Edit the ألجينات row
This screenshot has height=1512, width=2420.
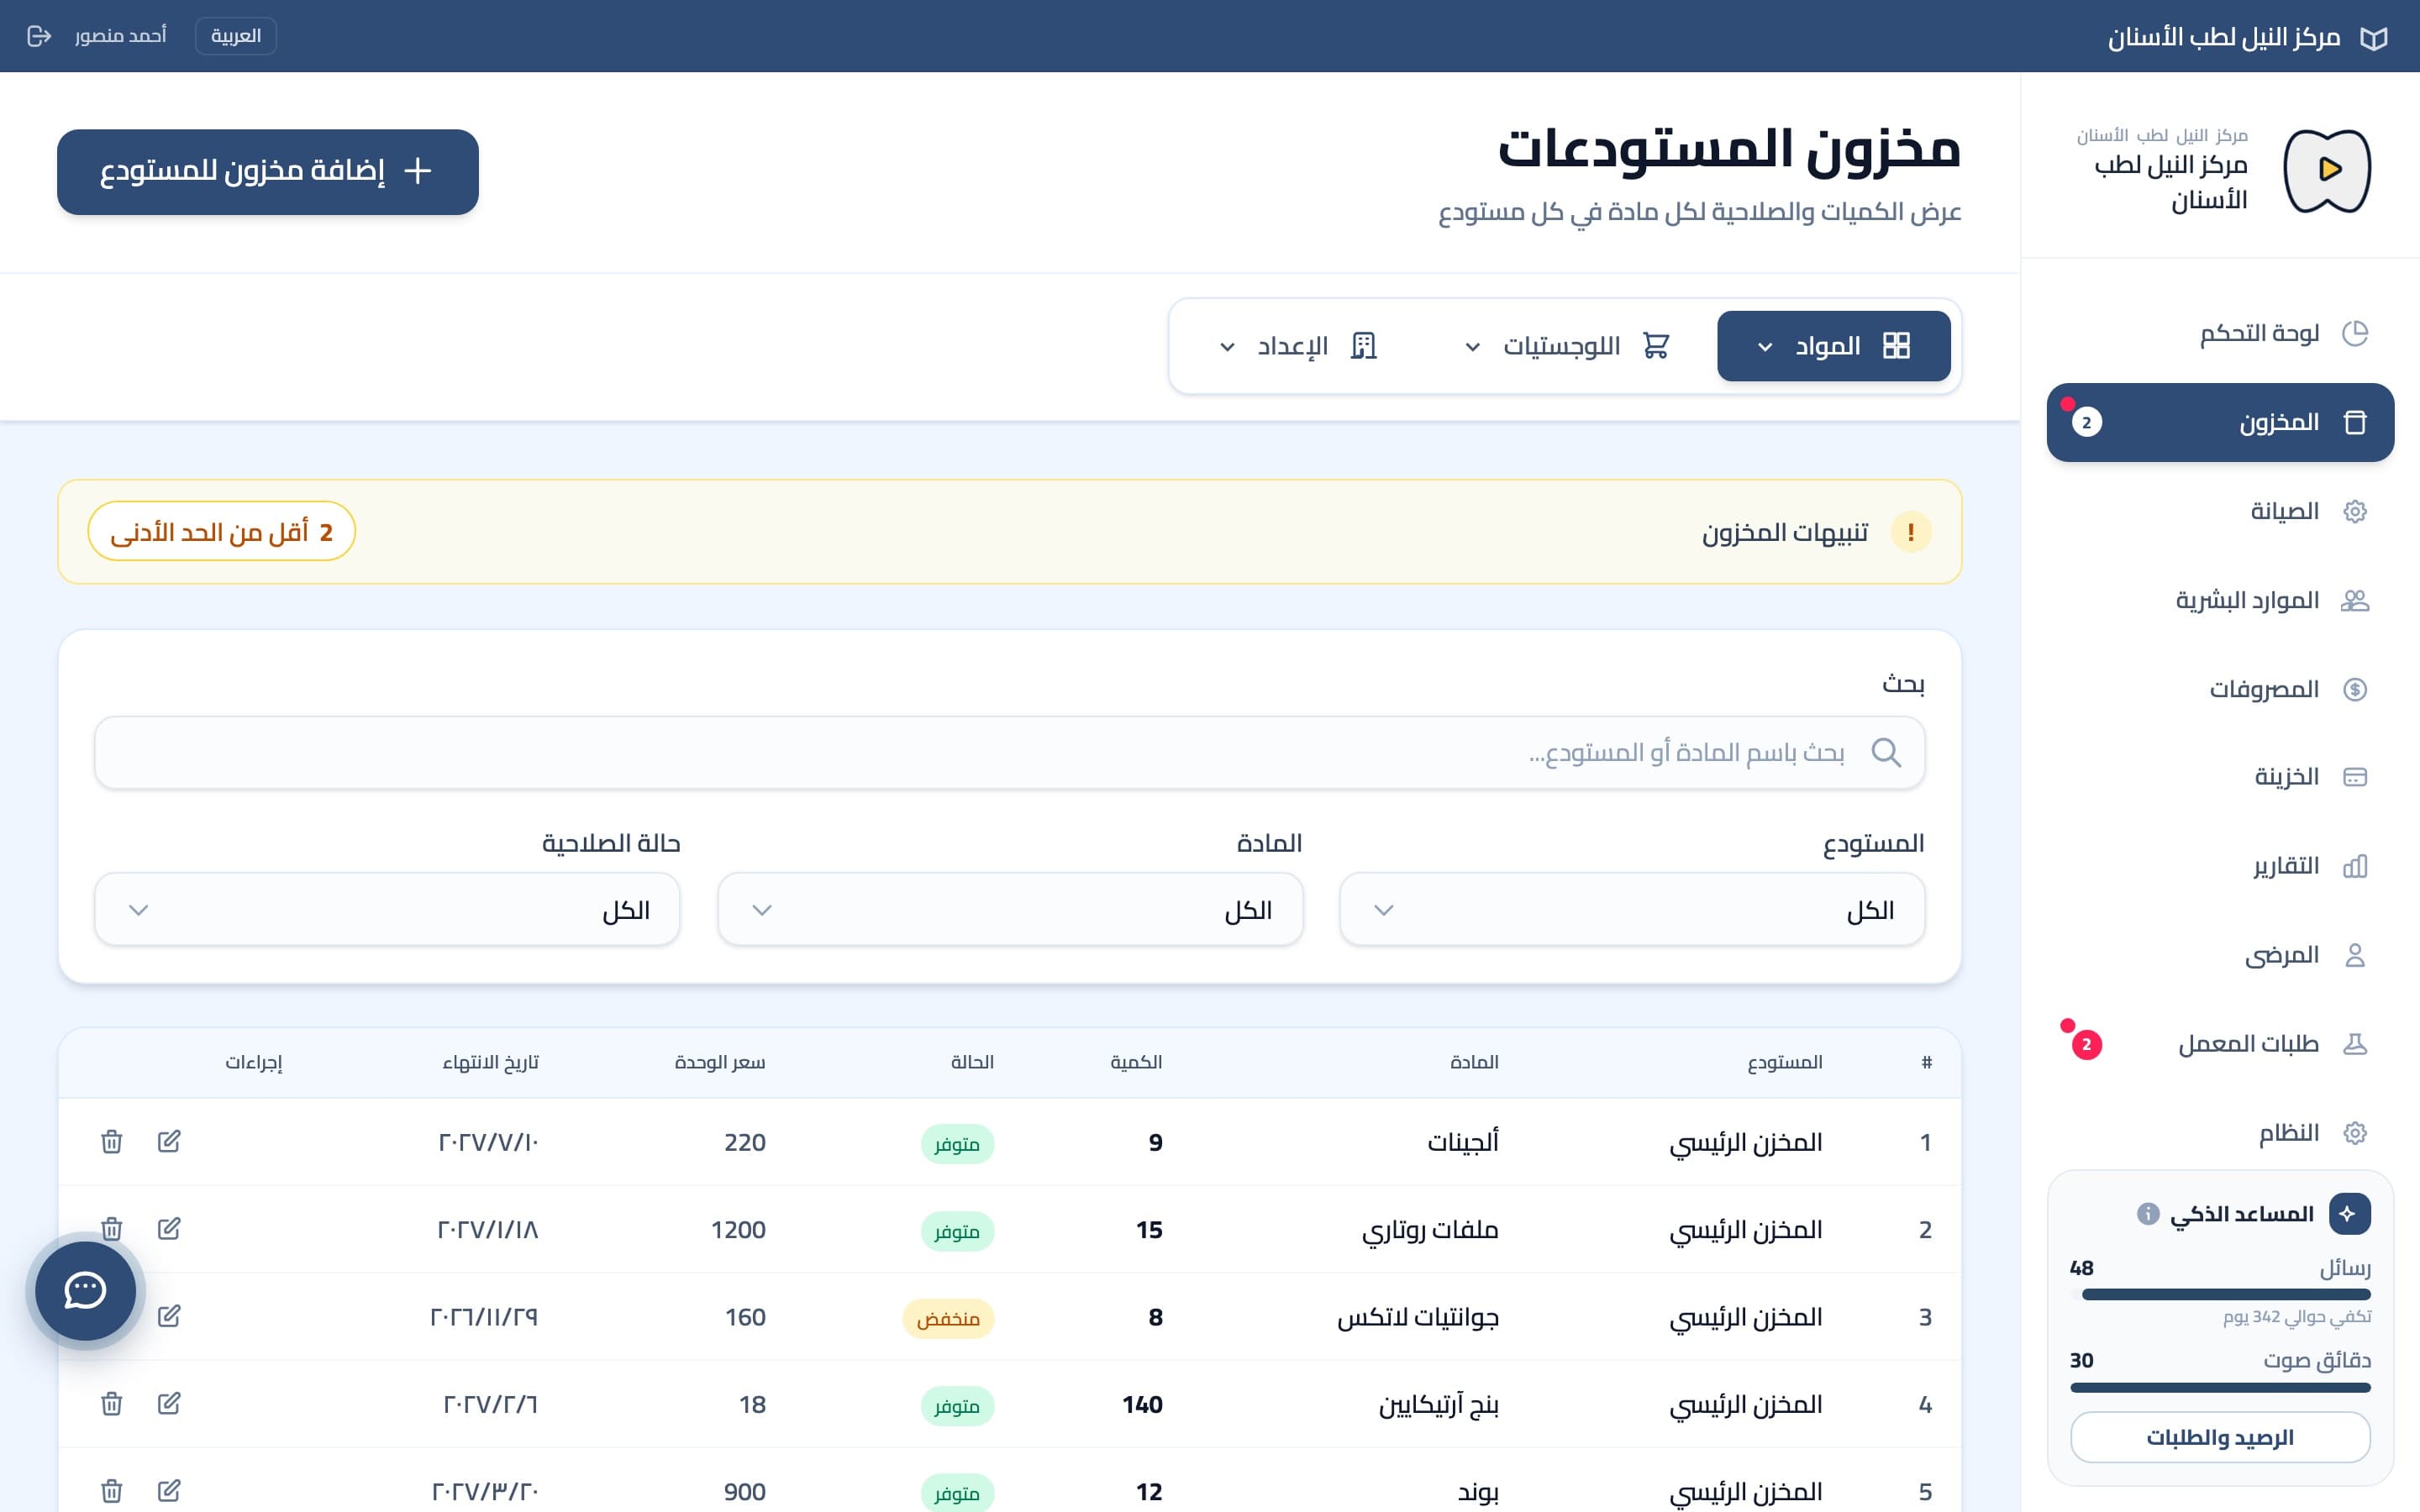(x=169, y=1141)
